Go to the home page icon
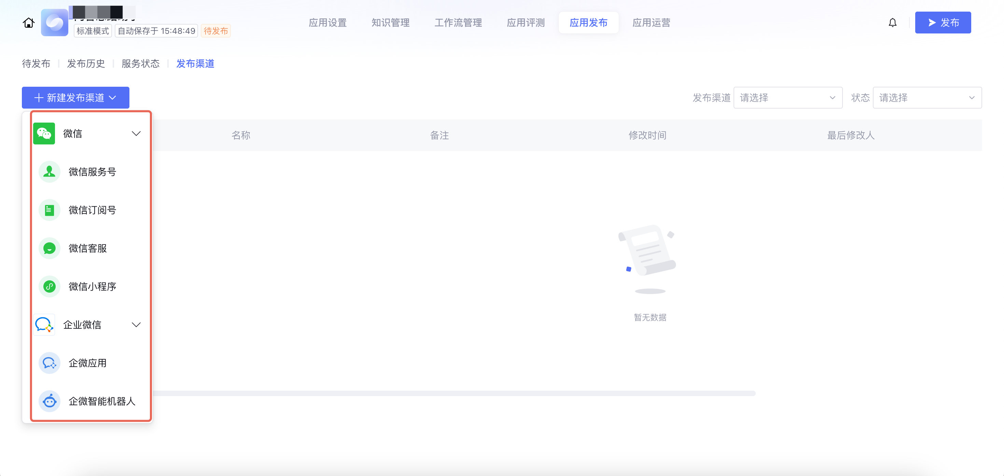The width and height of the screenshot is (1004, 476). click(28, 23)
